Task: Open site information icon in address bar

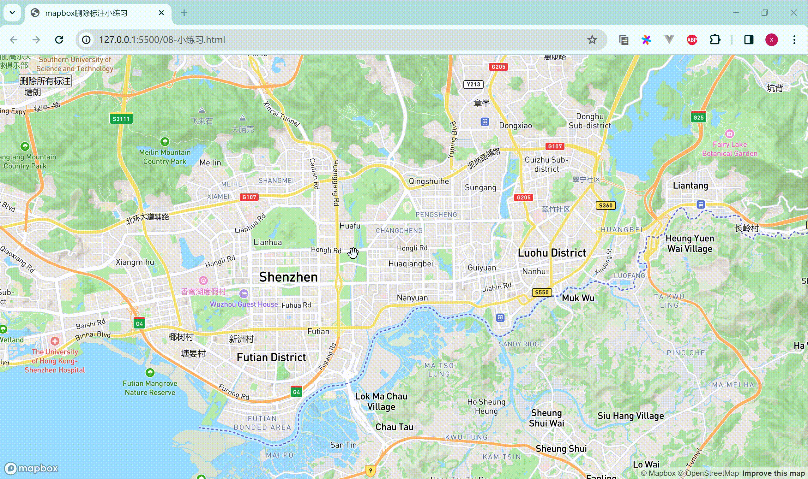Action: point(86,40)
